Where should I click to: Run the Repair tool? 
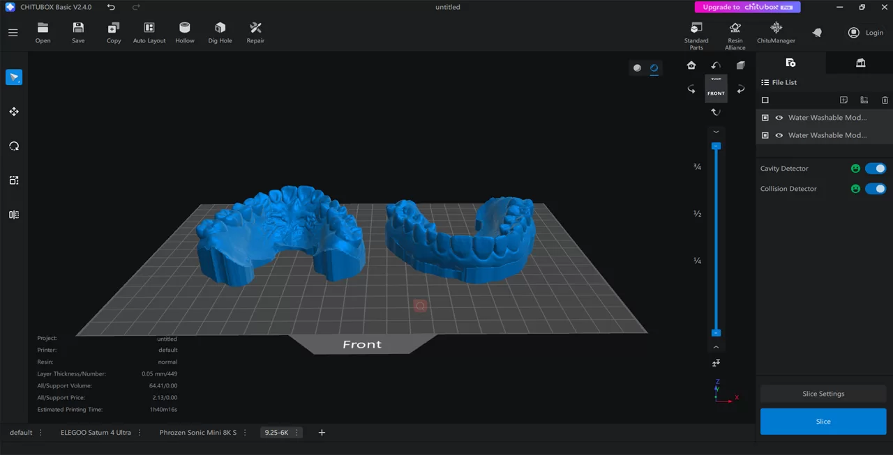pyautogui.click(x=255, y=32)
